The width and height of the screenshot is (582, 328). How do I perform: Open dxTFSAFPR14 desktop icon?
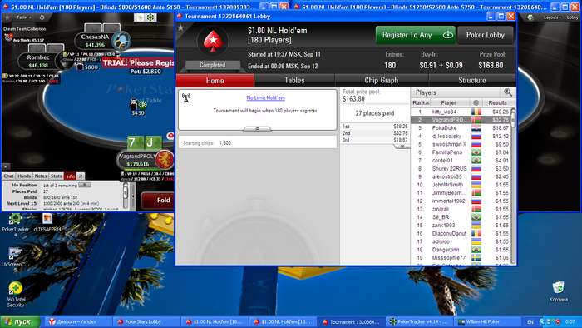tap(47, 222)
